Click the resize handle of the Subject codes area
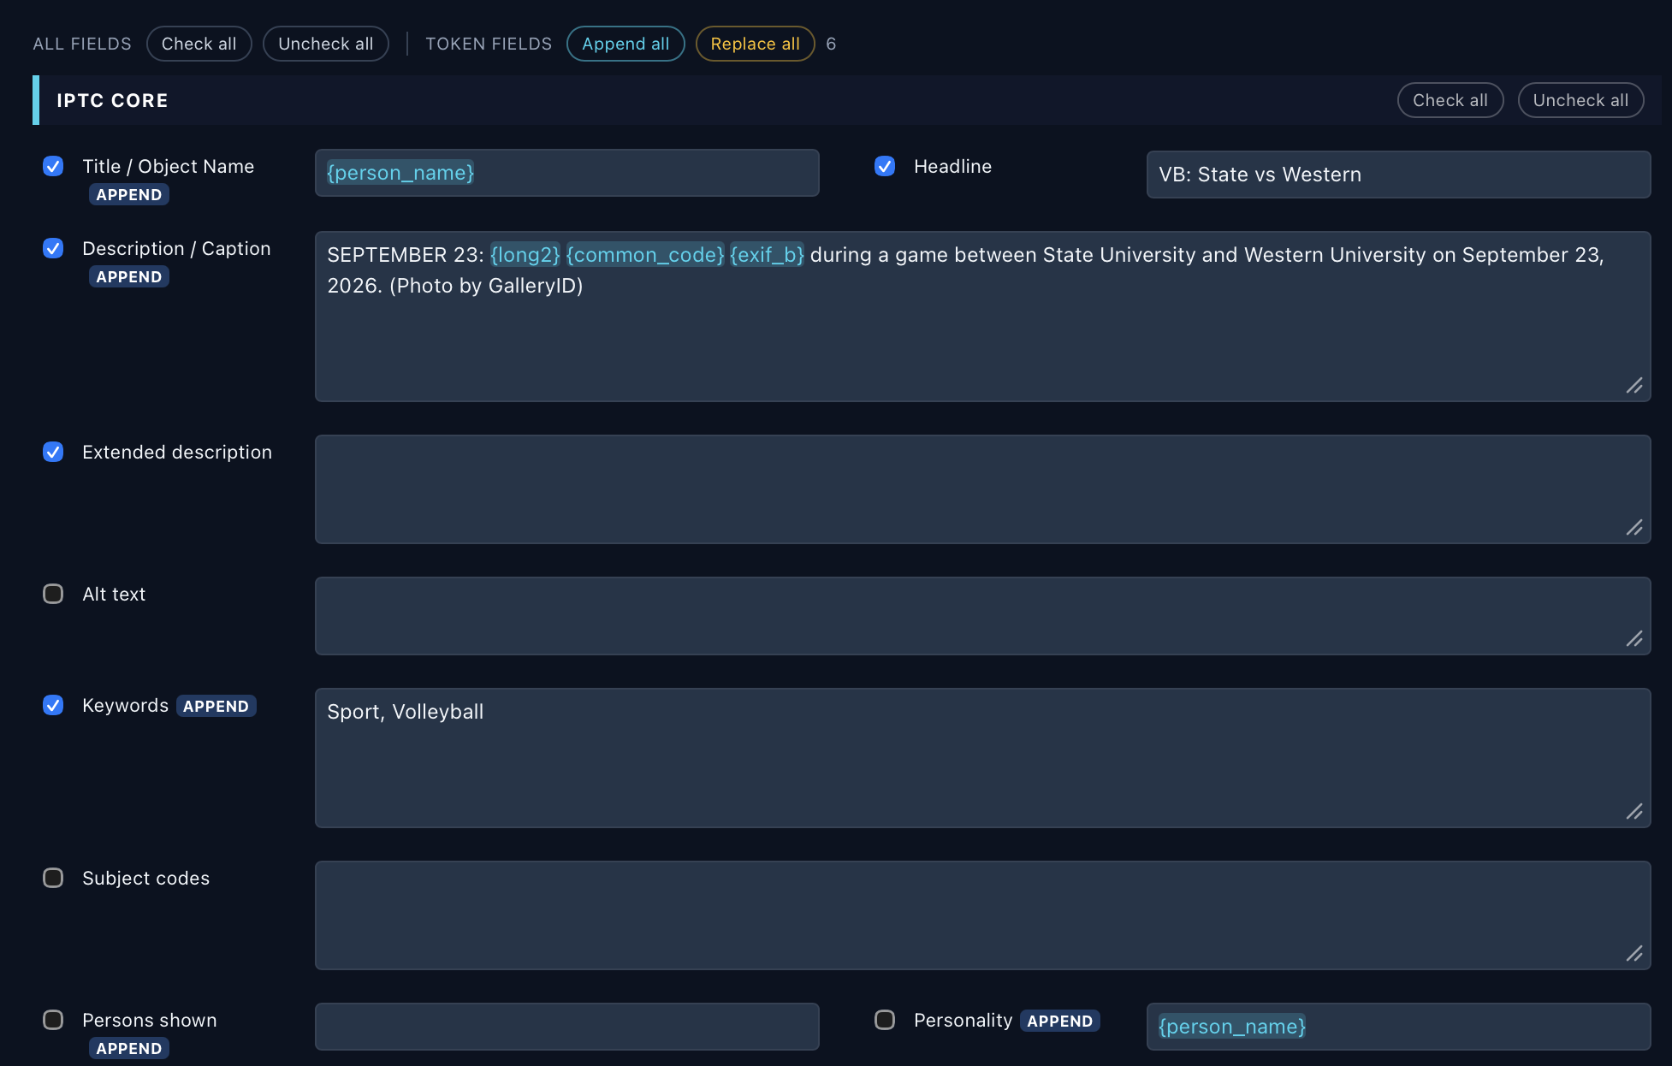Viewport: 1672px width, 1066px height. click(x=1634, y=954)
